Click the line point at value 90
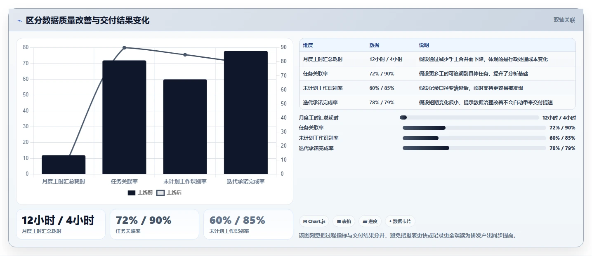Viewport: 592px width, 256px height. [124, 48]
